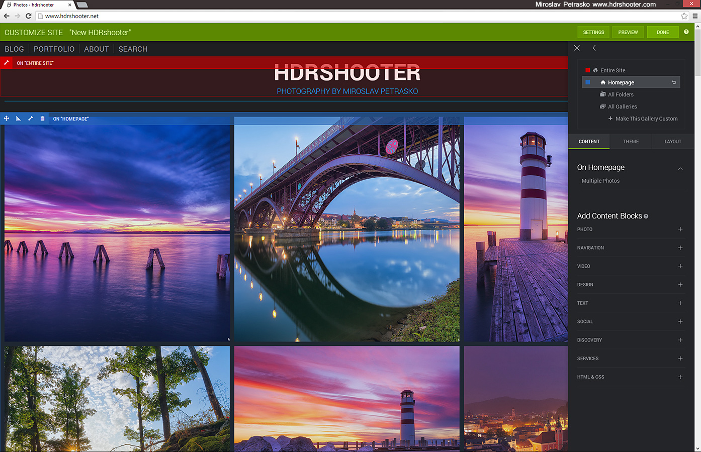
Task: Open the Chrome hamburger menu
Action: [x=695, y=16]
